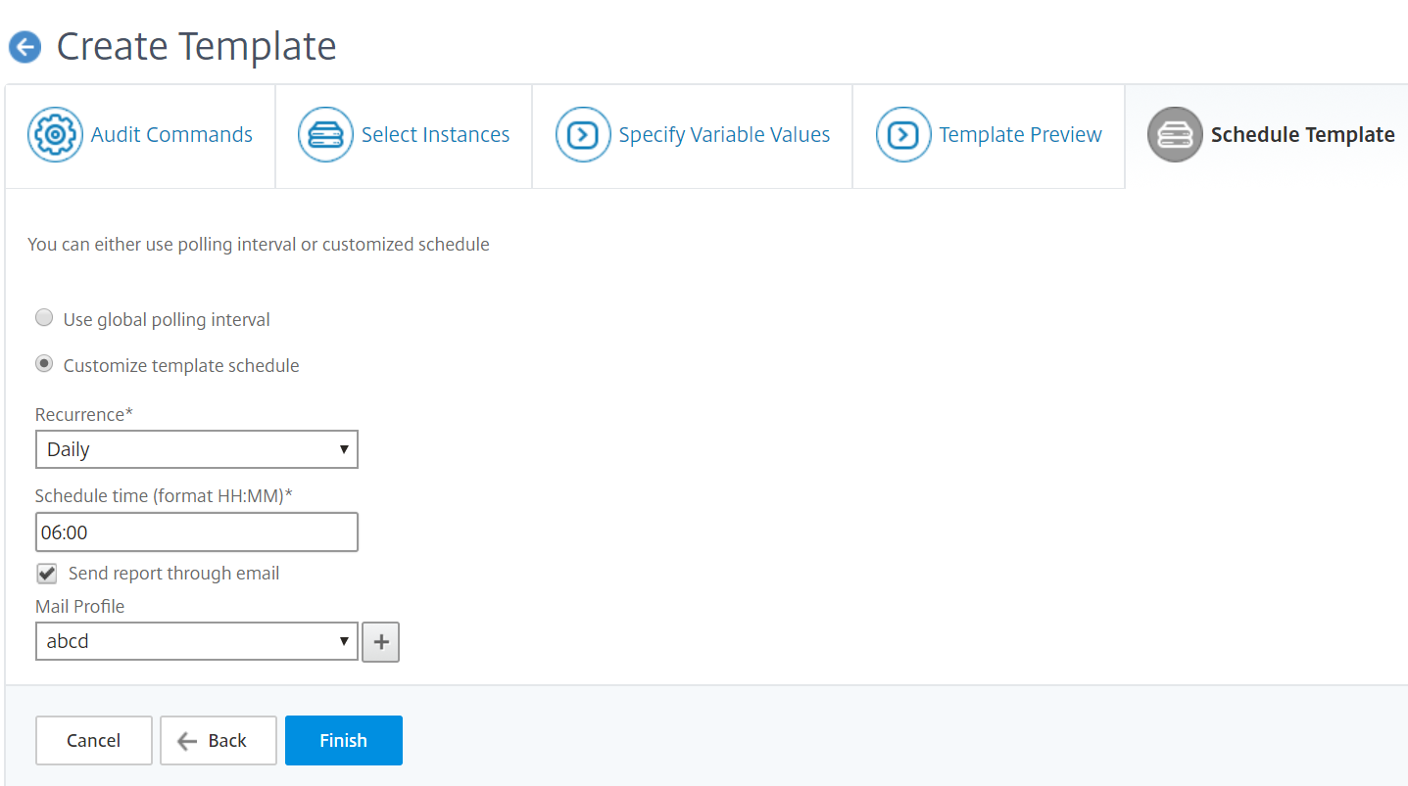Image resolution: width=1408 pixels, height=786 pixels.
Task: Go to Specify Variable Values tab
Action: click(724, 134)
